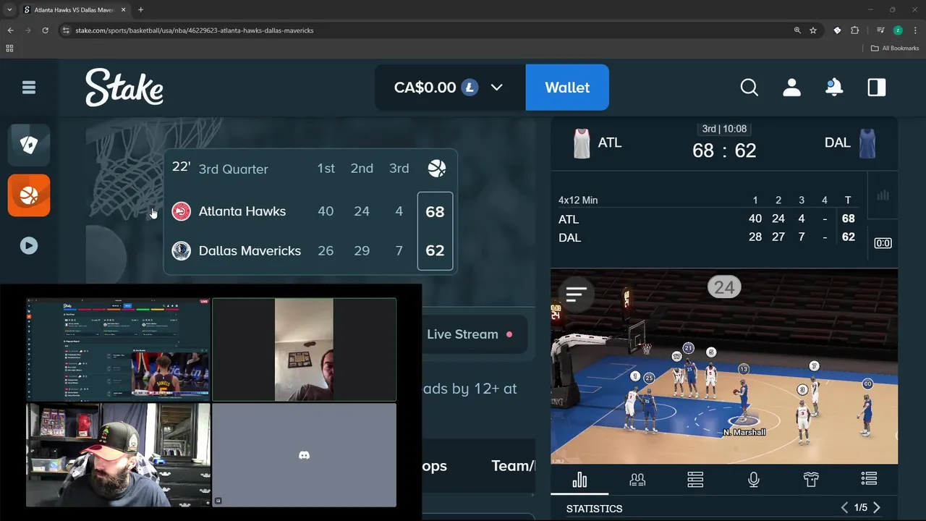The height and width of the screenshot is (521, 926).
Task: Toggle the bet slip side panel icon
Action: pos(877,88)
